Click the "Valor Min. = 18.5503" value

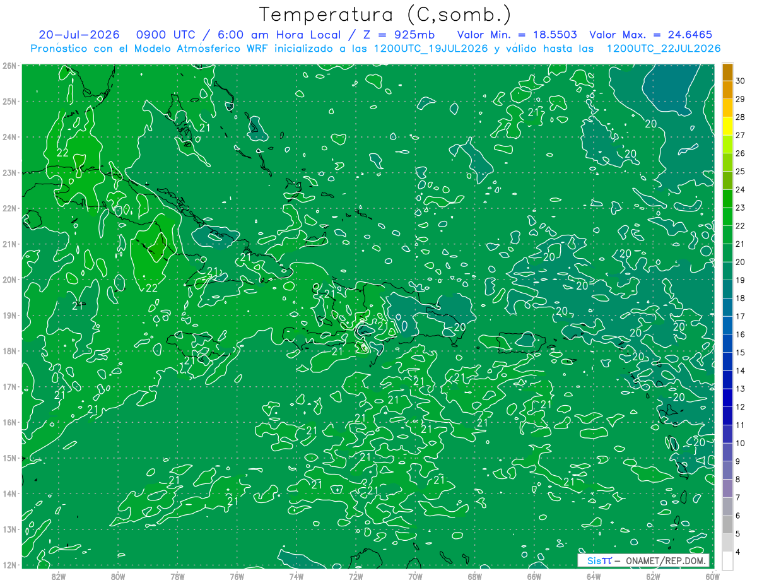(x=517, y=35)
